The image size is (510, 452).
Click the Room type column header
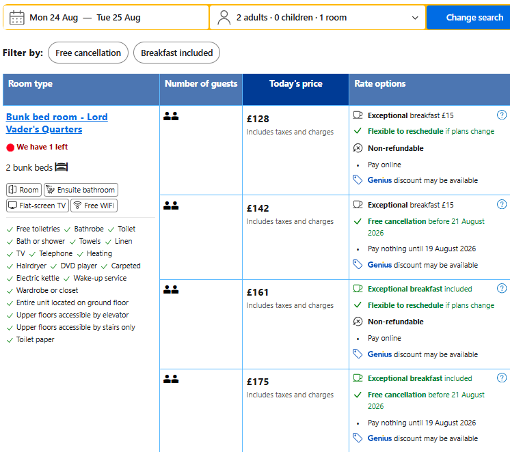coord(81,89)
